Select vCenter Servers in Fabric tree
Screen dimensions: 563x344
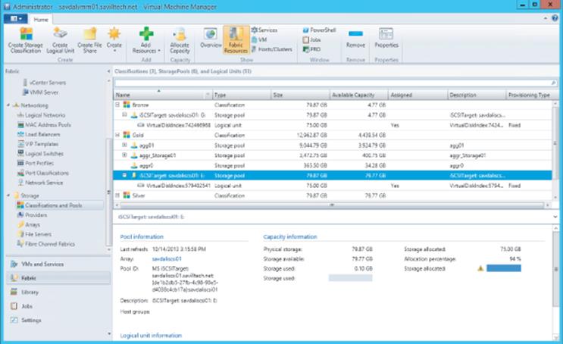coord(44,83)
